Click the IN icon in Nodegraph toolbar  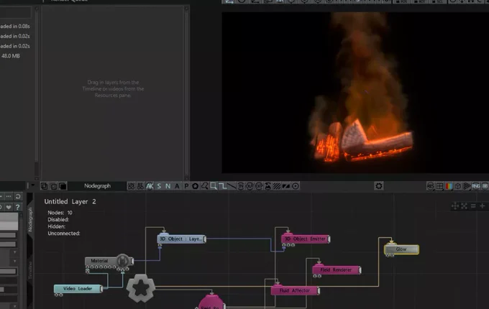(241, 186)
